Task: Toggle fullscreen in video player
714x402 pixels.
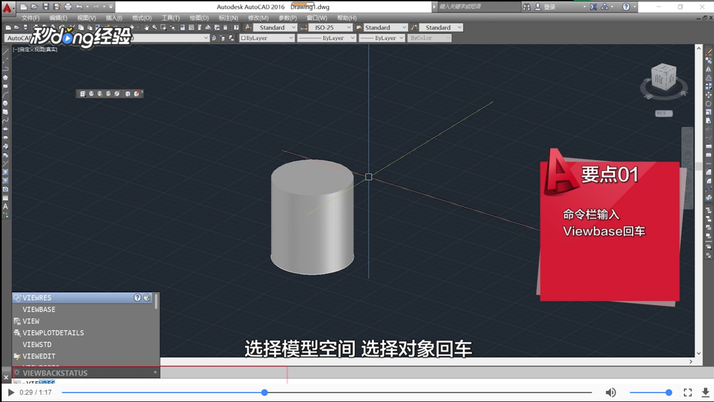Action: pos(688,393)
